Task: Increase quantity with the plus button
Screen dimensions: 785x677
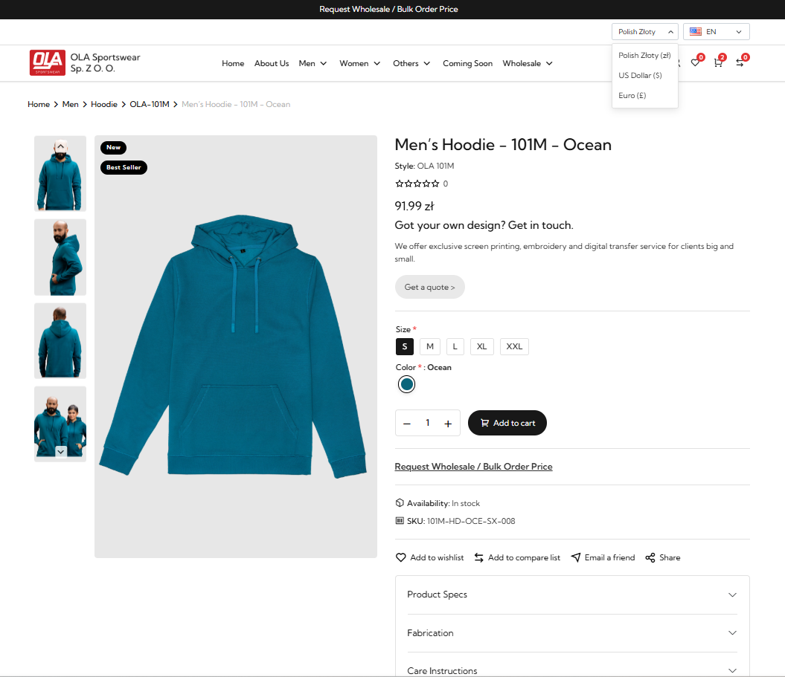Action: [448, 424]
